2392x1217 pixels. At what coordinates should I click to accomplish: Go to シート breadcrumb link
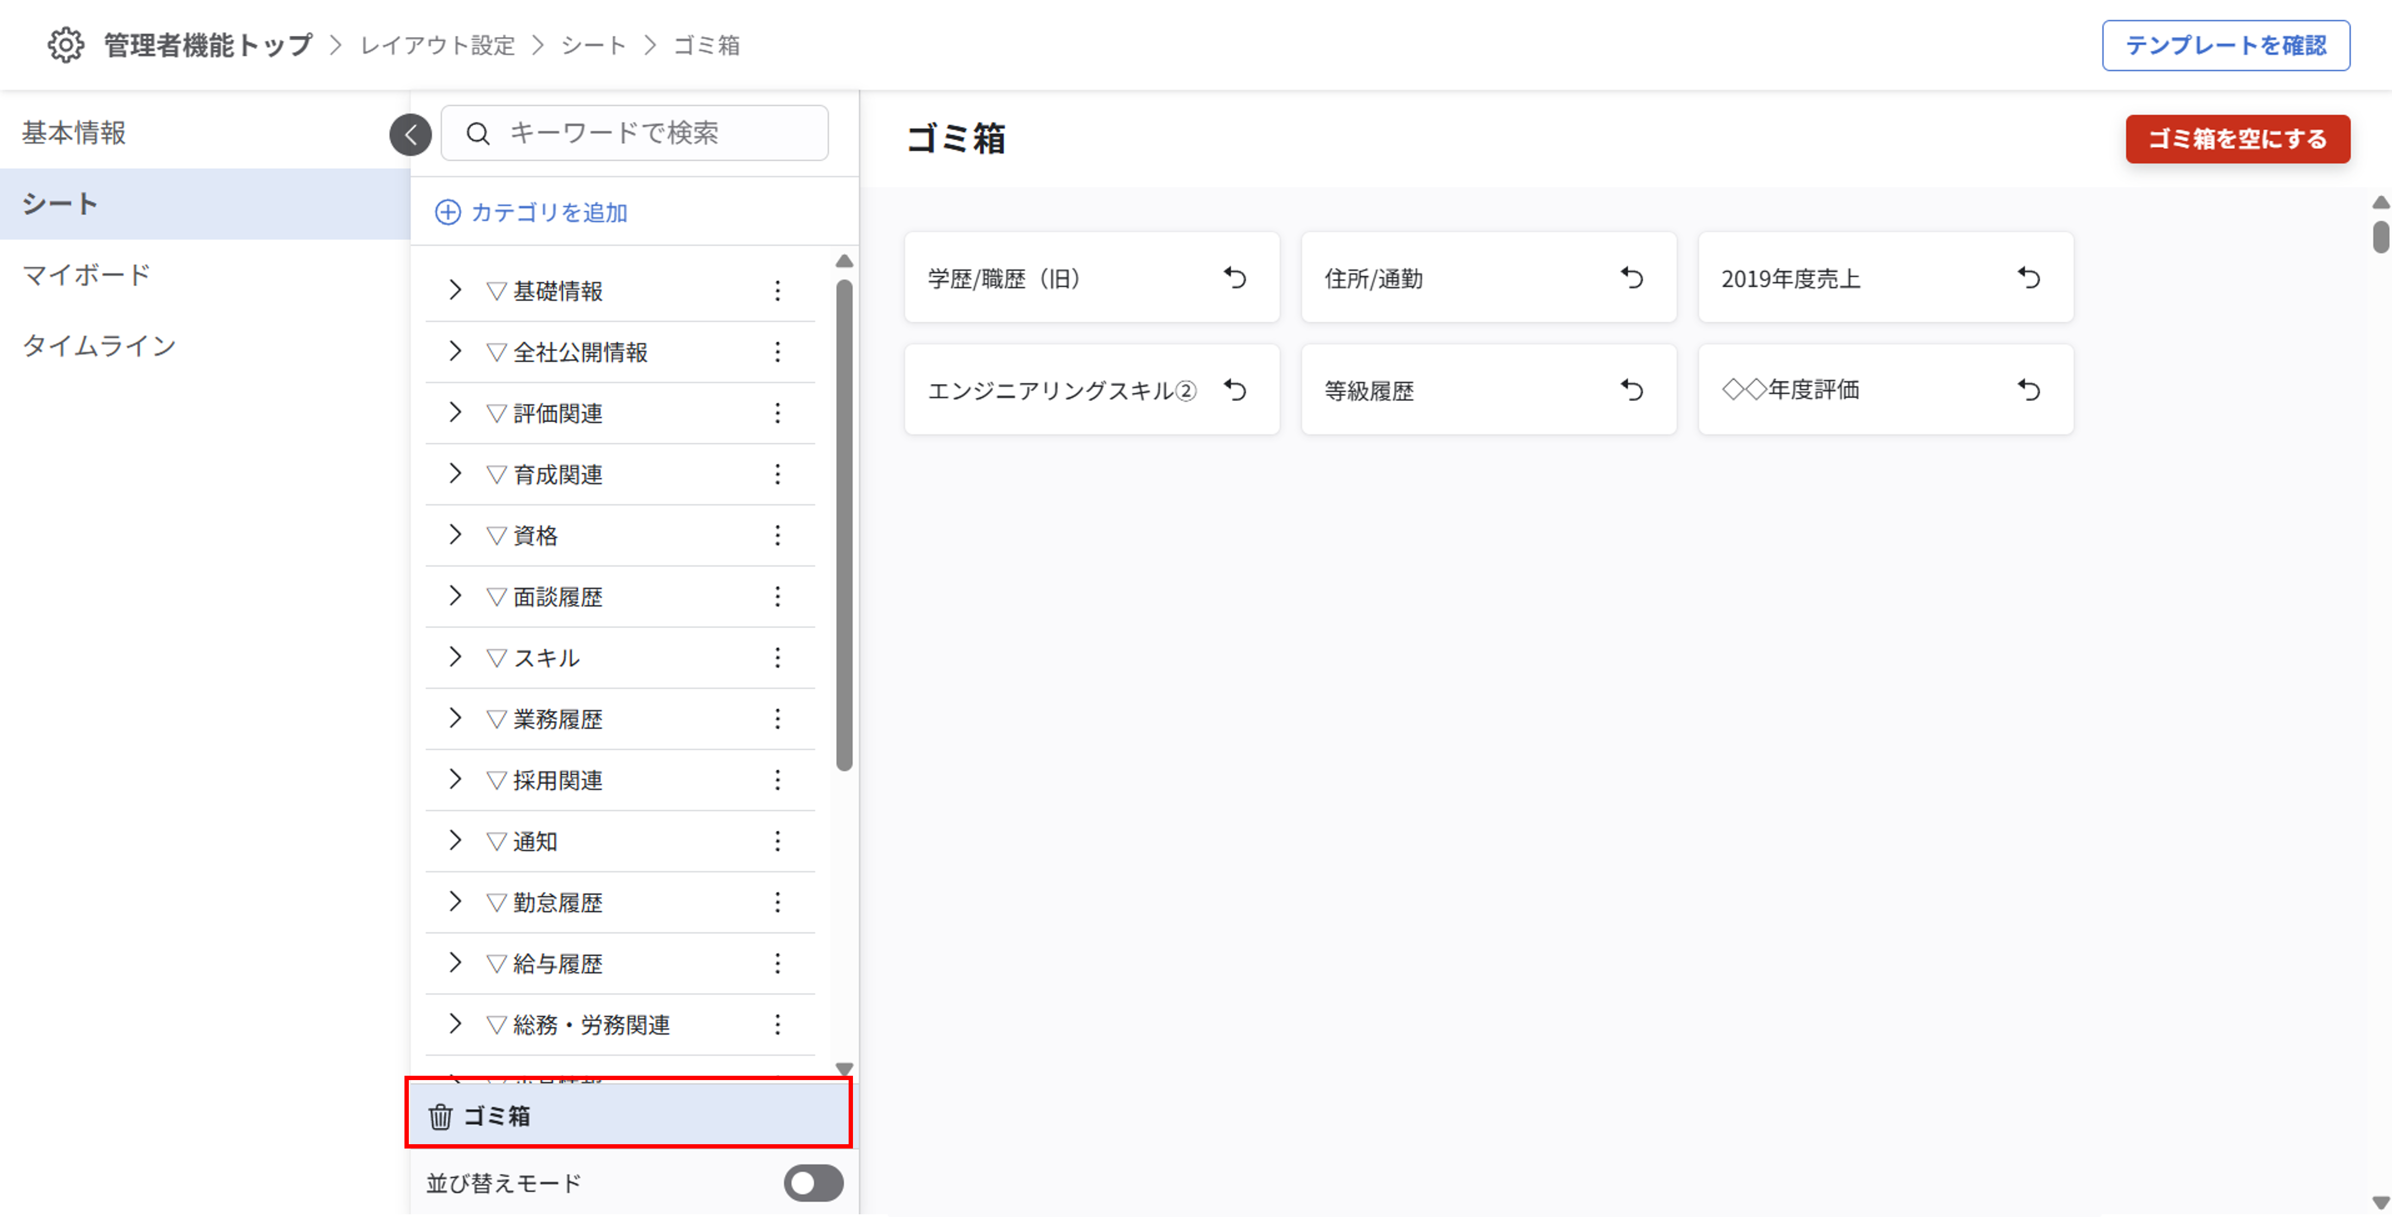click(593, 46)
